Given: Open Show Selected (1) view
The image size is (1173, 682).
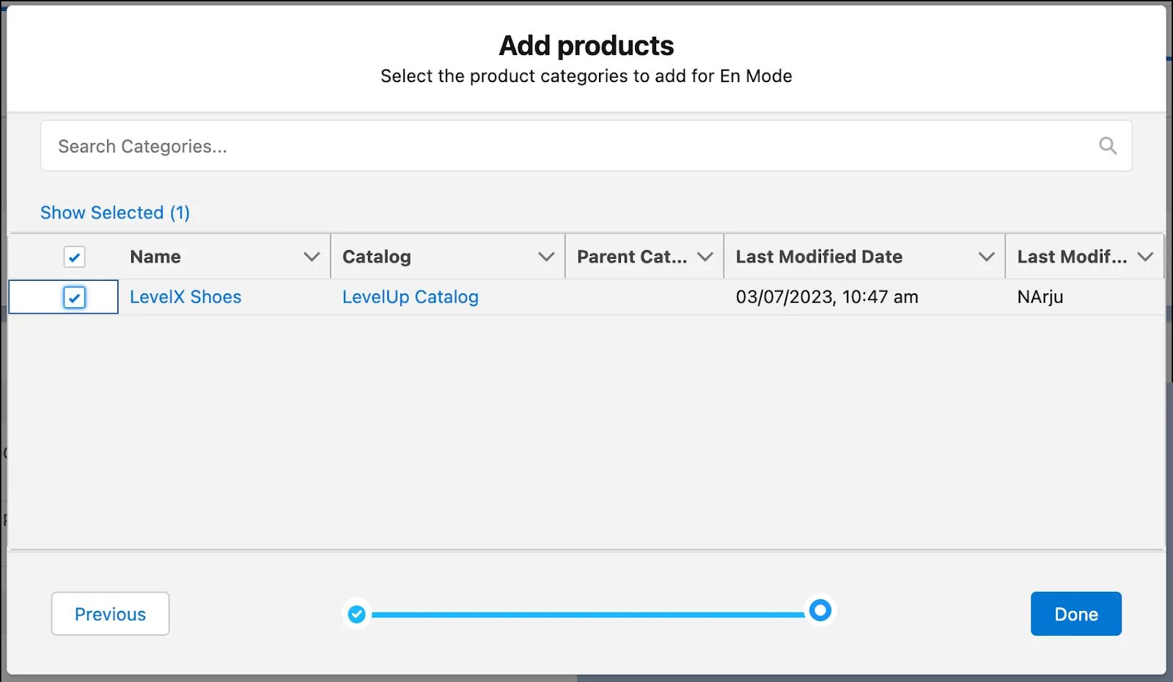Looking at the screenshot, I should (x=114, y=213).
